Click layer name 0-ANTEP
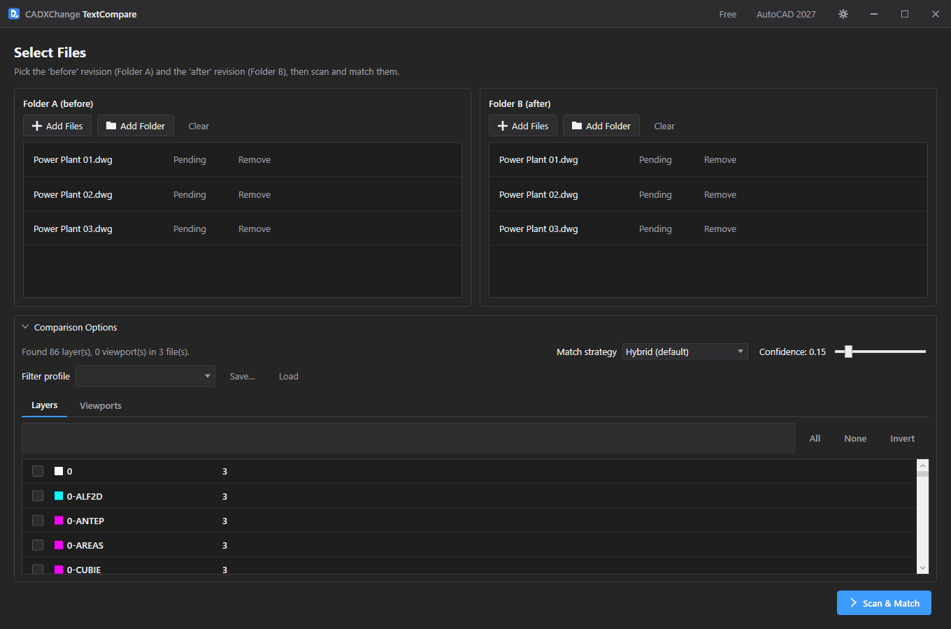 coord(85,521)
